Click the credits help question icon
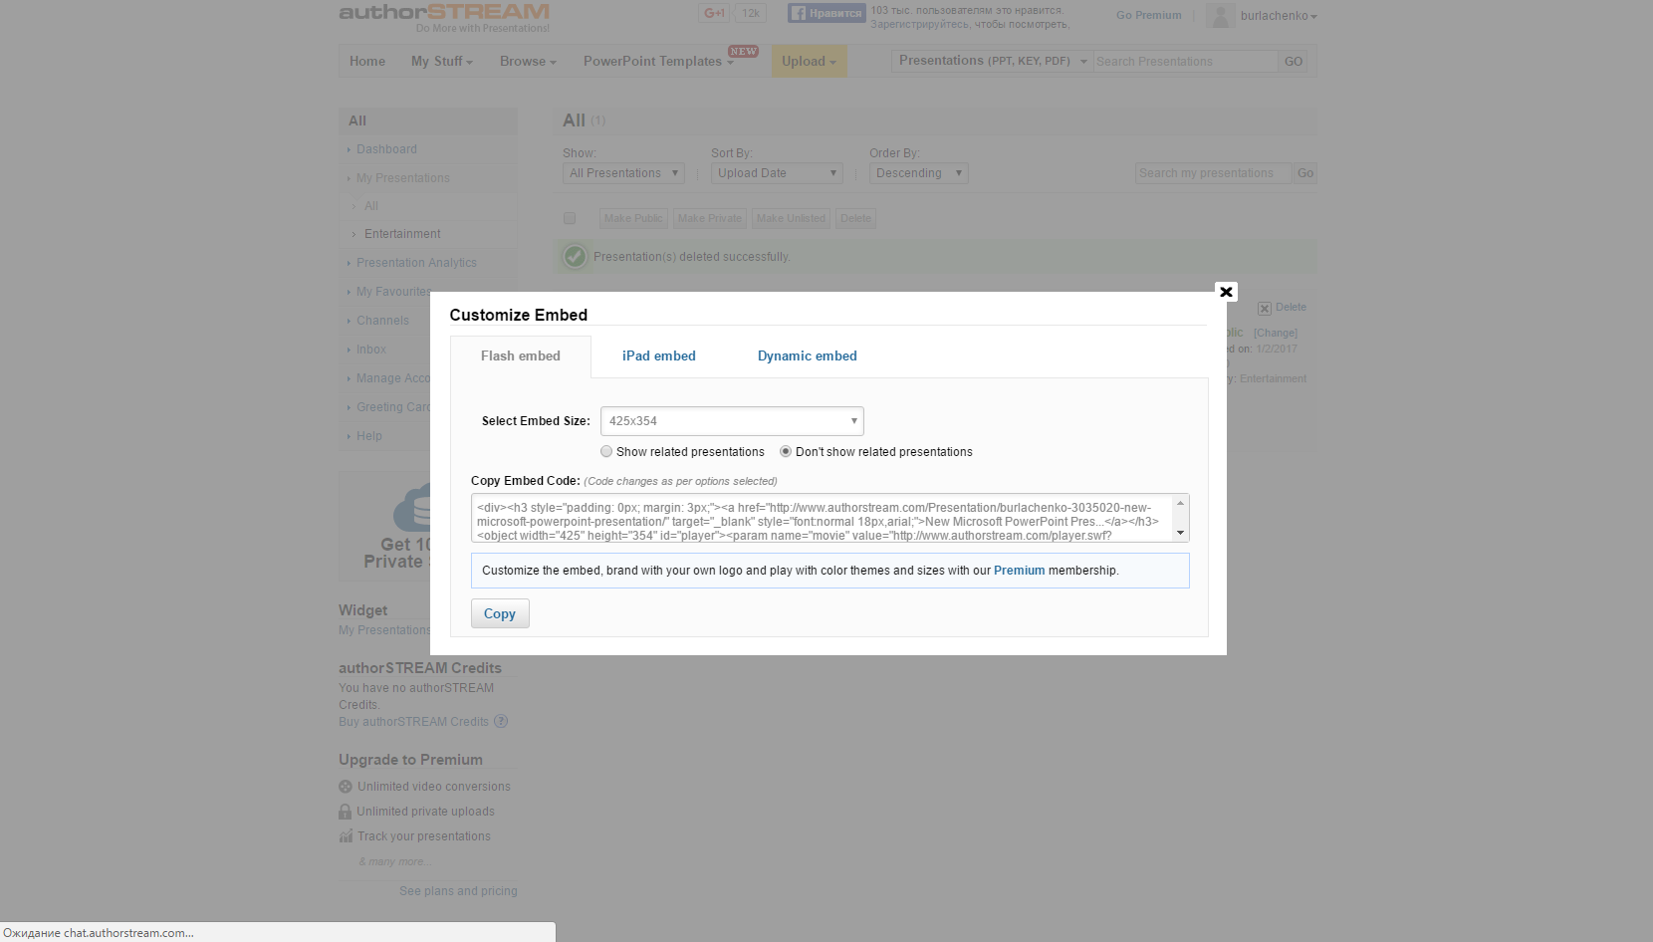The image size is (1653, 942). pyautogui.click(x=501, y=722)
